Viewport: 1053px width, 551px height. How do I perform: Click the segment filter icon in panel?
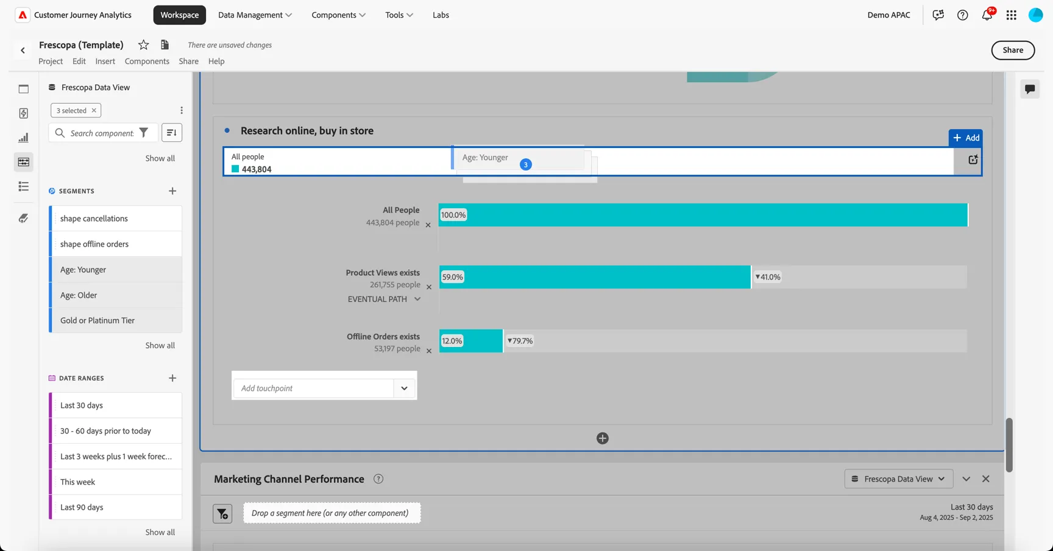[x=222, y=514]
